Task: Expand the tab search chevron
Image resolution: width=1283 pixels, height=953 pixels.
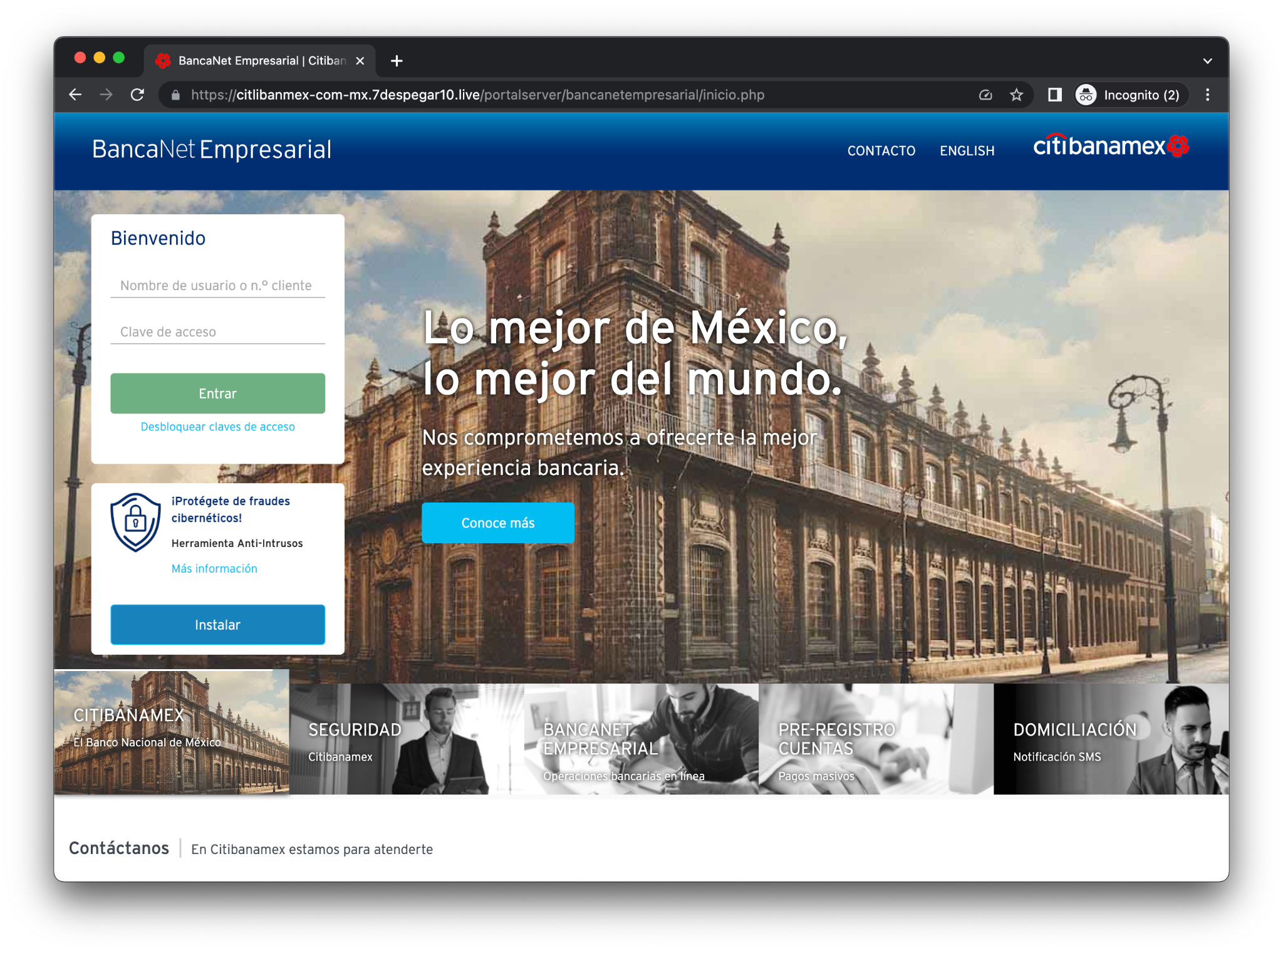Action: click(x=1207, y=61)
